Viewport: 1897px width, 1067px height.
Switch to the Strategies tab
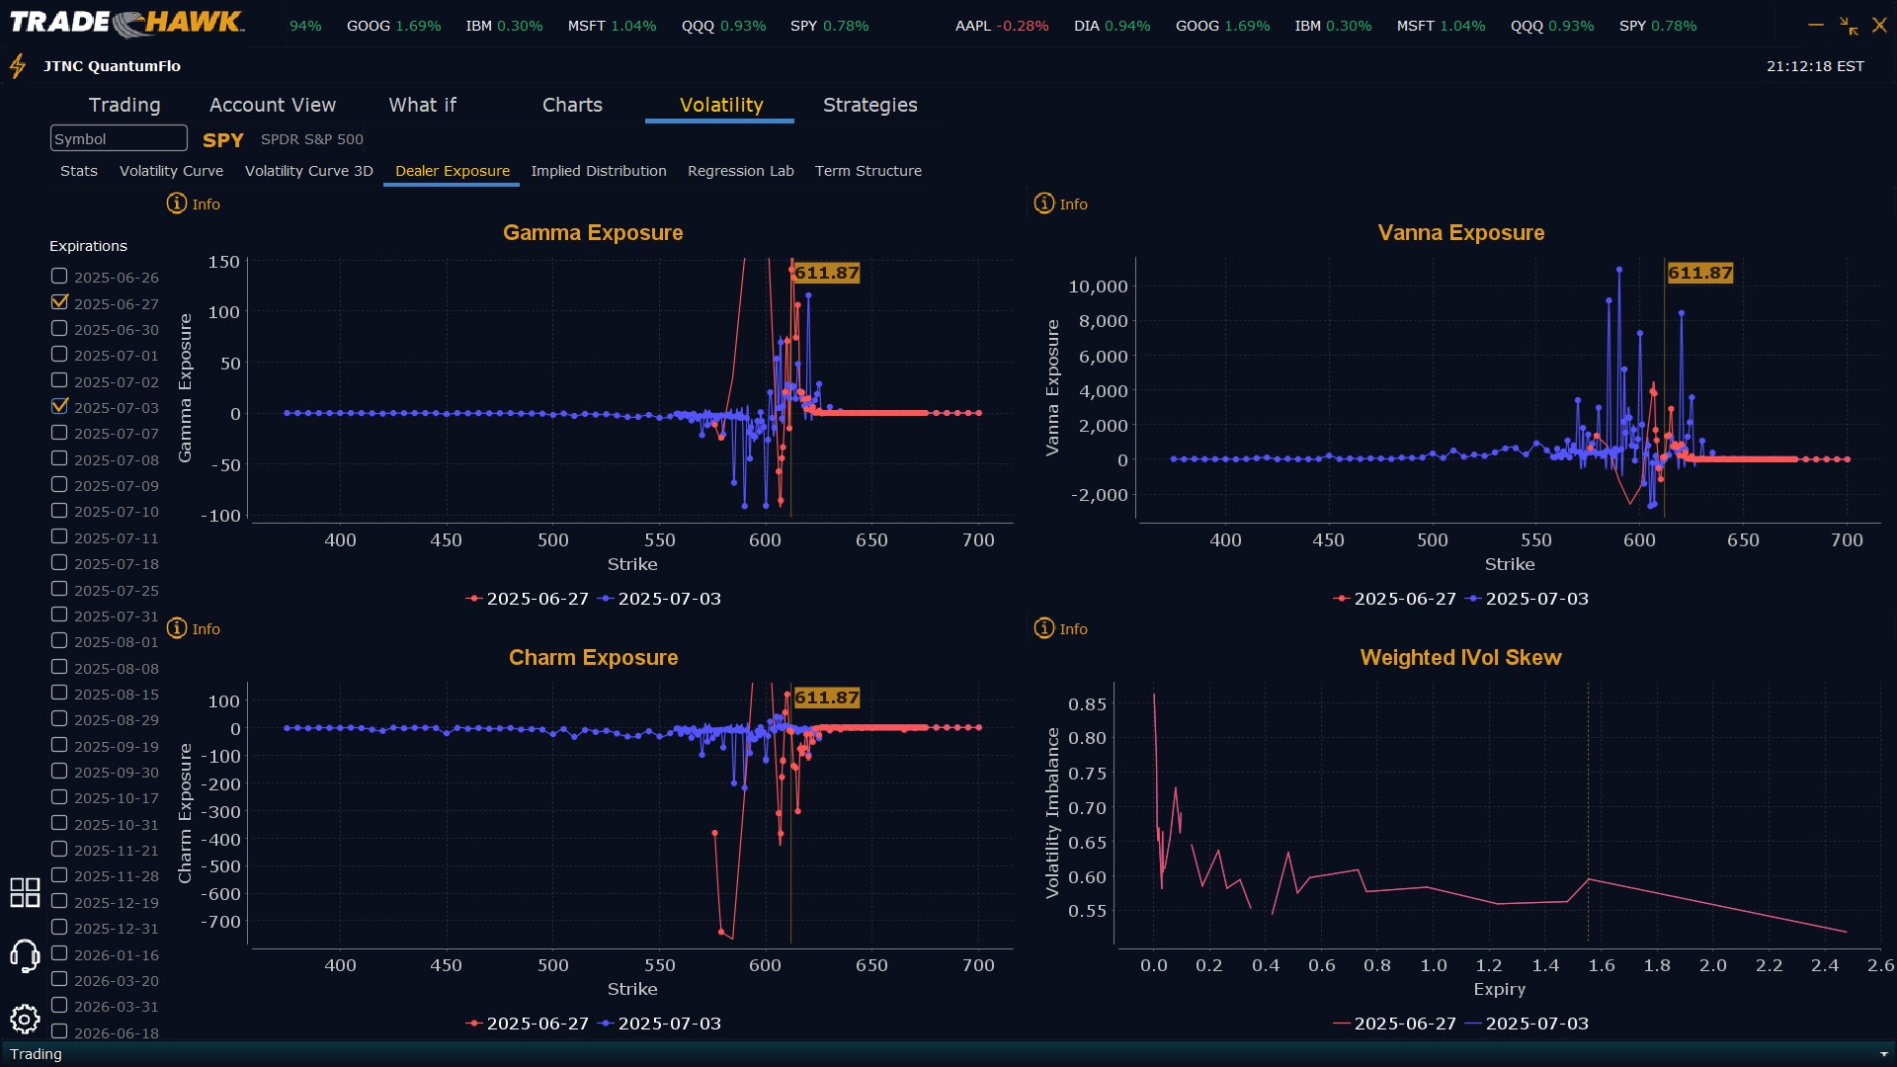(869, 105)
